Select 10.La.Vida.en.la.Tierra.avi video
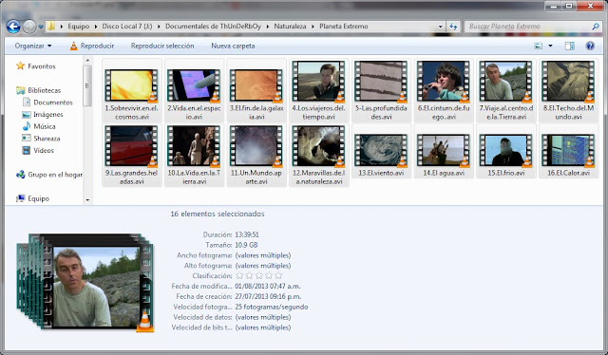This screenshot has width=608, height=355. click(x=194, y=155)
